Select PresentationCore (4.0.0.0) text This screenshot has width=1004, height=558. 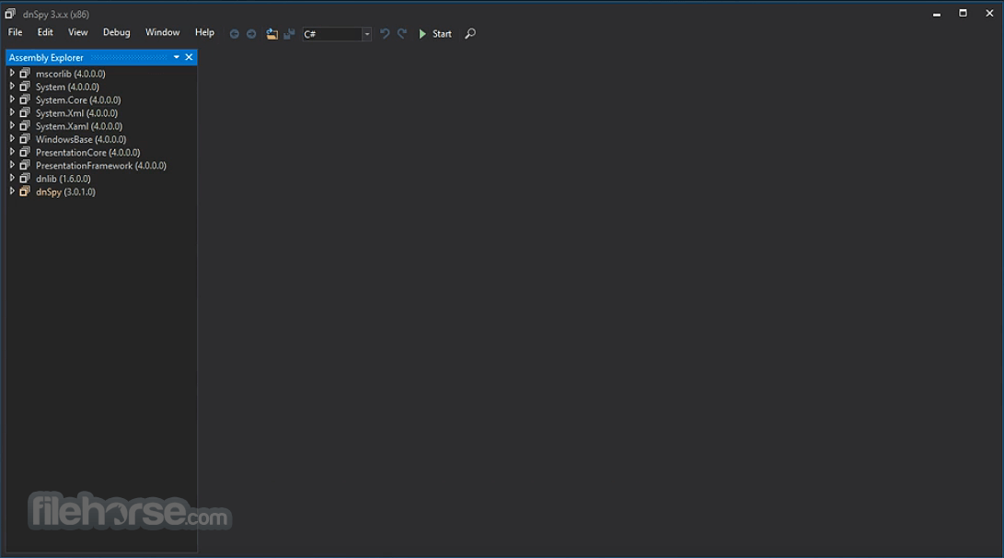coord(87,153)
